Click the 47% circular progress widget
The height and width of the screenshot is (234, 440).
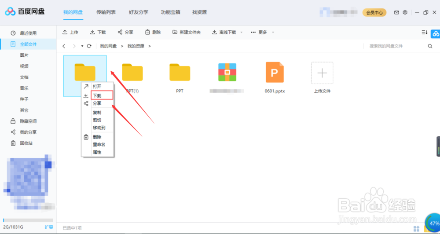click(433, 223)
